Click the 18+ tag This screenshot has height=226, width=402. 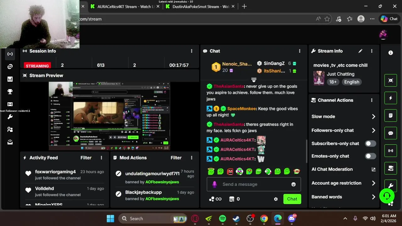pyautogui.click(x=333, y=82)
